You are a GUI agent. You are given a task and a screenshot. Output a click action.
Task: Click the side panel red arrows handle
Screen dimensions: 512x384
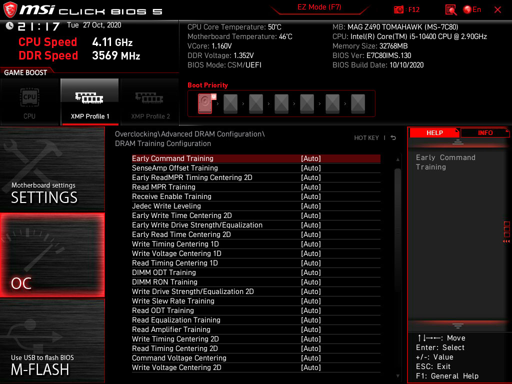pos(506,241)
